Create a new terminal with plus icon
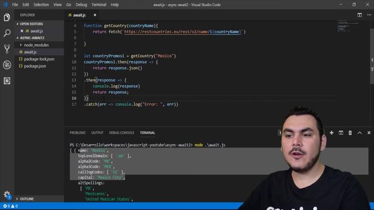The width and height of the screenshot is (374, 210). pos(331,133)
